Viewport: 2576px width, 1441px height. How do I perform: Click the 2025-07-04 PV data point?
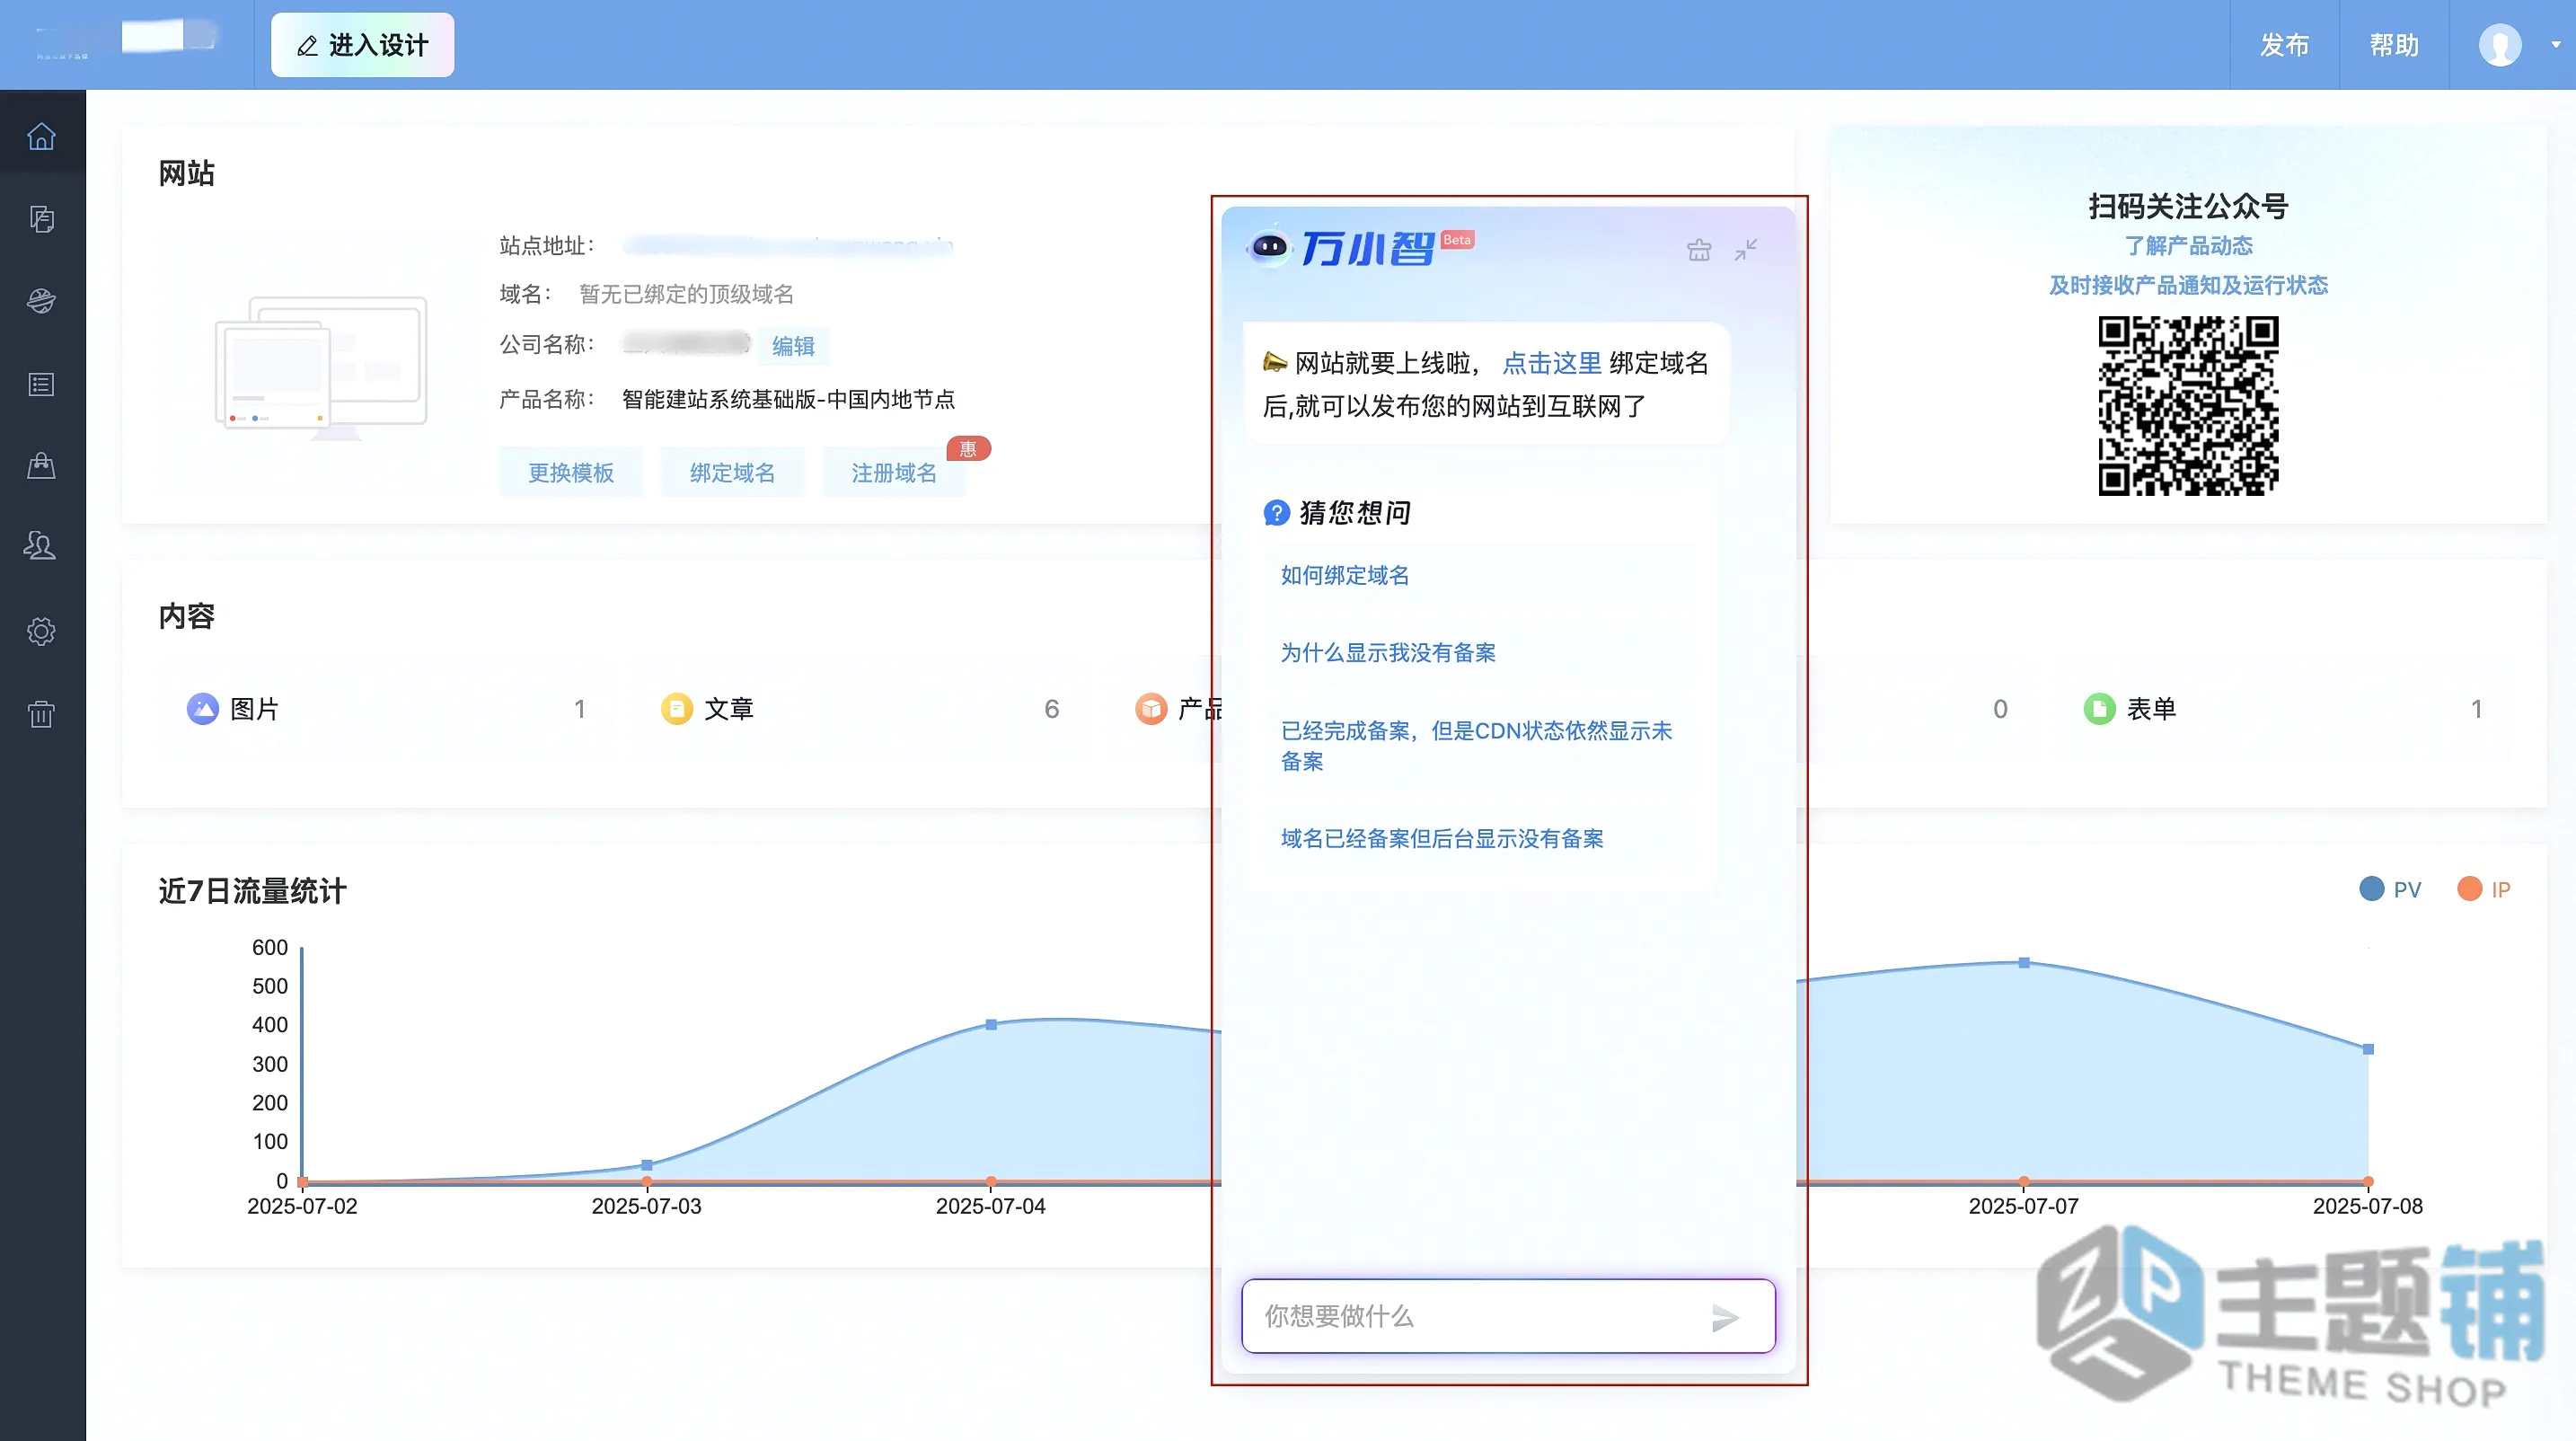(x=991, y=1025)
